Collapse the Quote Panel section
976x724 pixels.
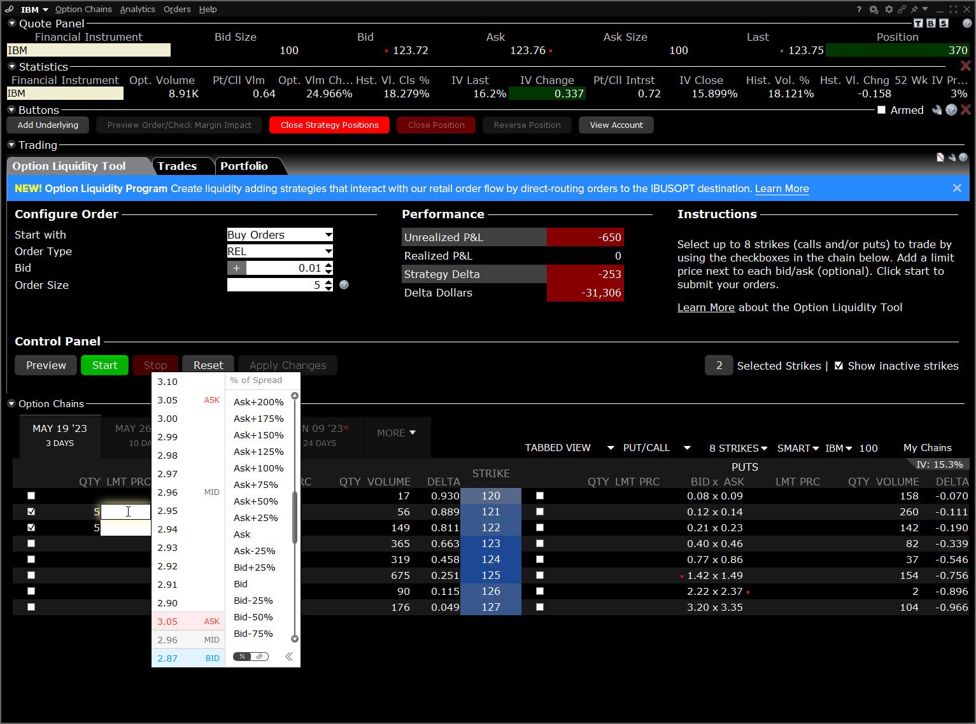[11, 23]
